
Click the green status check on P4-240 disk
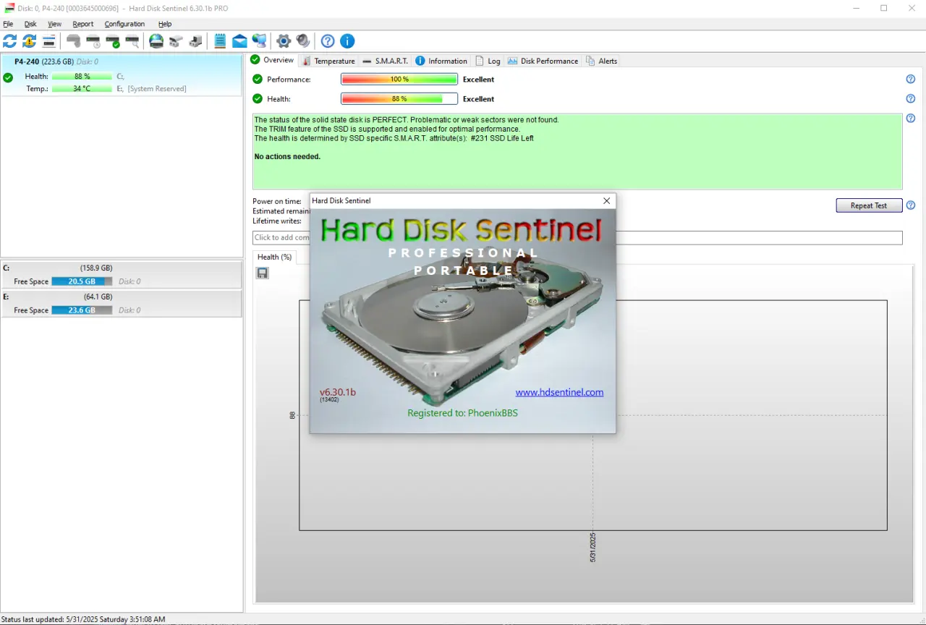click(8, 77)
